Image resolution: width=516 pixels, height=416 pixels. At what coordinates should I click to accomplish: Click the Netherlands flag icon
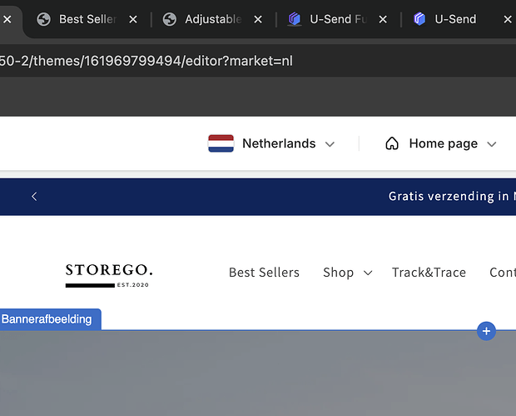[221, 143]
